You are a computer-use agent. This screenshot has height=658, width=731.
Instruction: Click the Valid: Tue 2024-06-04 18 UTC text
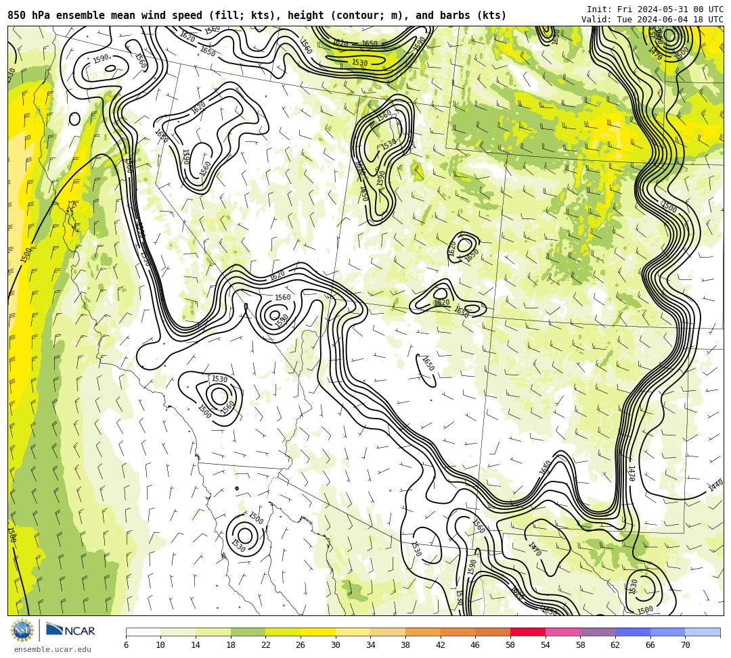pos(652,20)
